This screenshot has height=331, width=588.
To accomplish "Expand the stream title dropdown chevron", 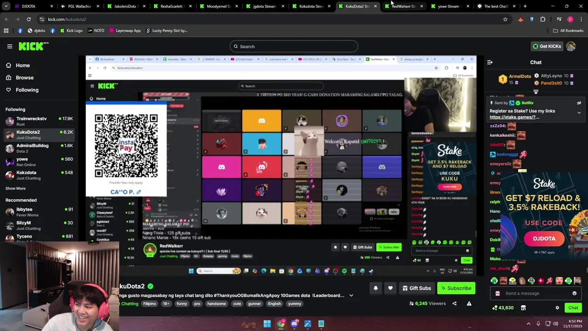I will click(351, 296).
